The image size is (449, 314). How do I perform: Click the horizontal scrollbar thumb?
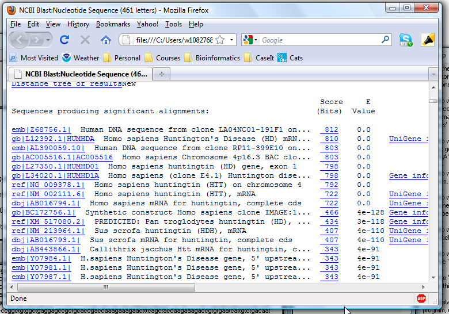tap(106, 287)
